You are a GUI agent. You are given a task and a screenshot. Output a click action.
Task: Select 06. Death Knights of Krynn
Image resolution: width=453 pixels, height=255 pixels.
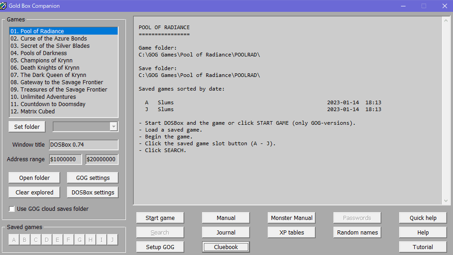(x=64, y=67)
